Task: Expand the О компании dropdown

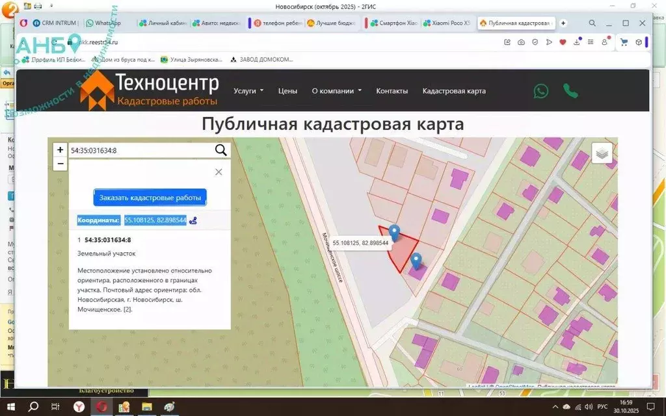Action: coord(336,91)
